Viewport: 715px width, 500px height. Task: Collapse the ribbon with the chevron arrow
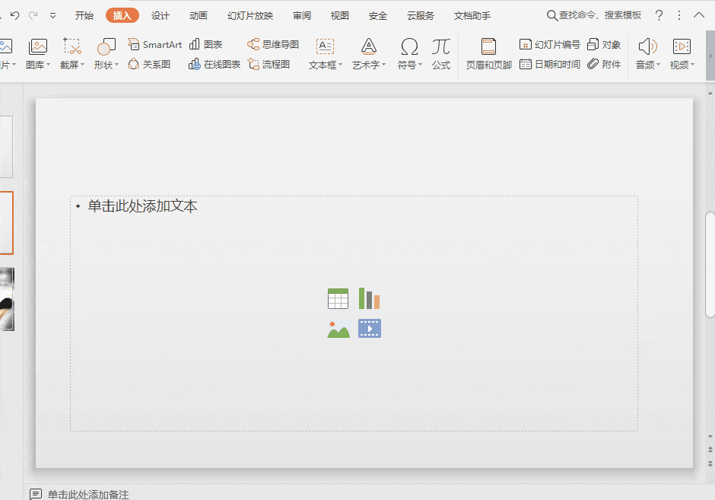(699, 16)
